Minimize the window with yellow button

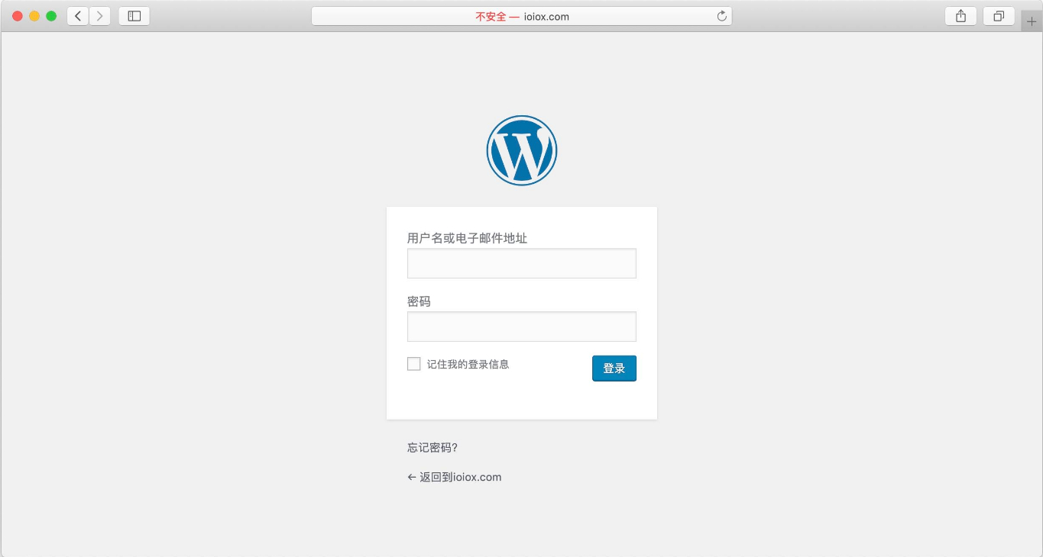pyautogui.click(x=34, y=16)
